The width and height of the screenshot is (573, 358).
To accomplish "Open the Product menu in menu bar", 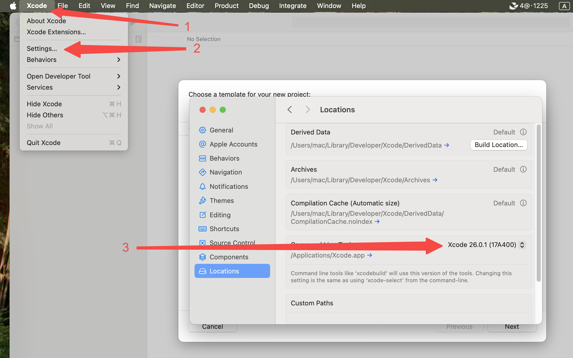I will pyautogui.click(x=226, y=6).
